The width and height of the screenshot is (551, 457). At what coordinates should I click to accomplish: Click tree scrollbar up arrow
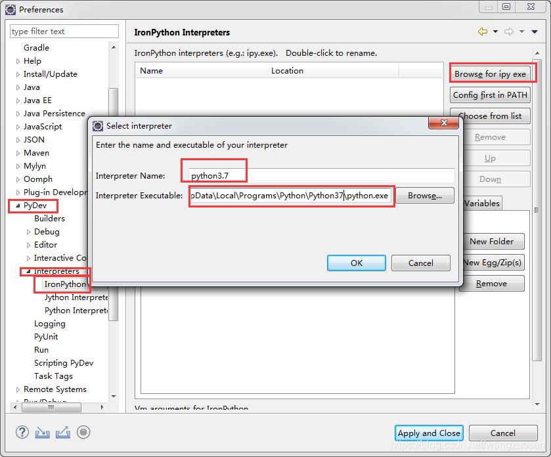pos(114,47)
